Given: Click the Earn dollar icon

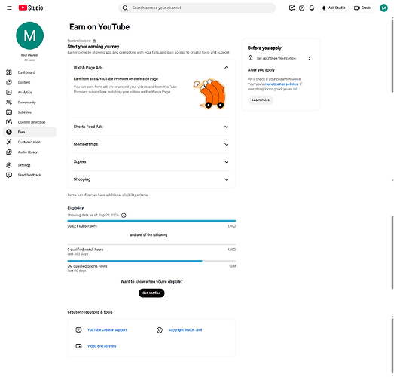Looking at the screenshot, I should (x=9, y=132).
